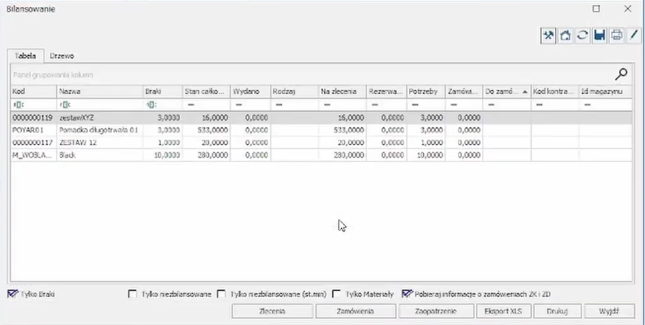Save using the floppy disk icon
Screen dimensions: 645x325
click(x=599, y=35)
